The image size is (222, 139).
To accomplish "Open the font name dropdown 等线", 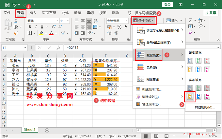I will (57, 21).
